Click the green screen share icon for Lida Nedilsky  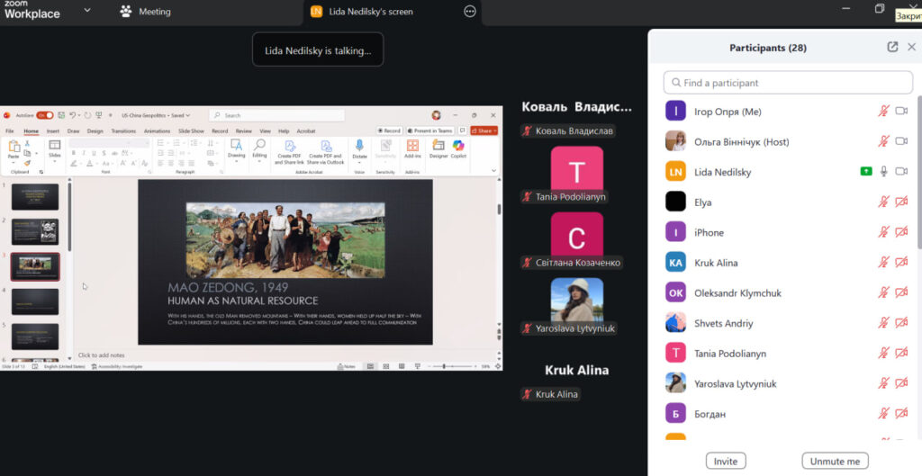coord(866,172)
